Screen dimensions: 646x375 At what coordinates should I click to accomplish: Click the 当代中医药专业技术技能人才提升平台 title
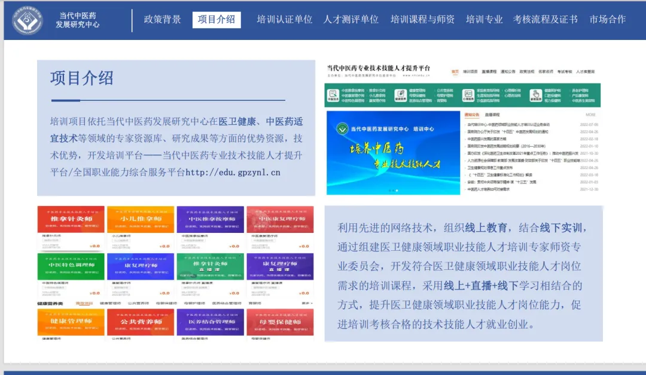(379, 68)
